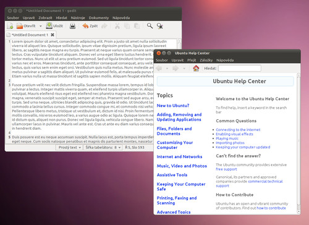
Task: Open Files, Folders and Documents topic
Action: pyautogui.click(x=174, y=131)
